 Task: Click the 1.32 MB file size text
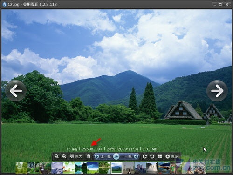point(150,149)
